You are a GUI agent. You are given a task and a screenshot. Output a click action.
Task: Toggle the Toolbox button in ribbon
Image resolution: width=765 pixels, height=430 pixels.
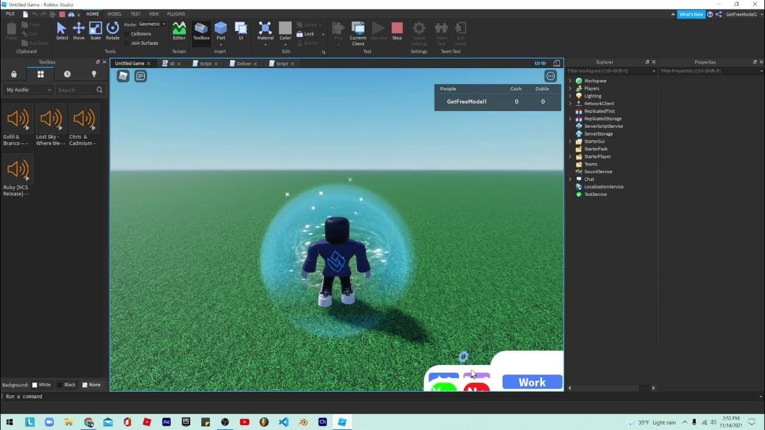coord(201,31)
